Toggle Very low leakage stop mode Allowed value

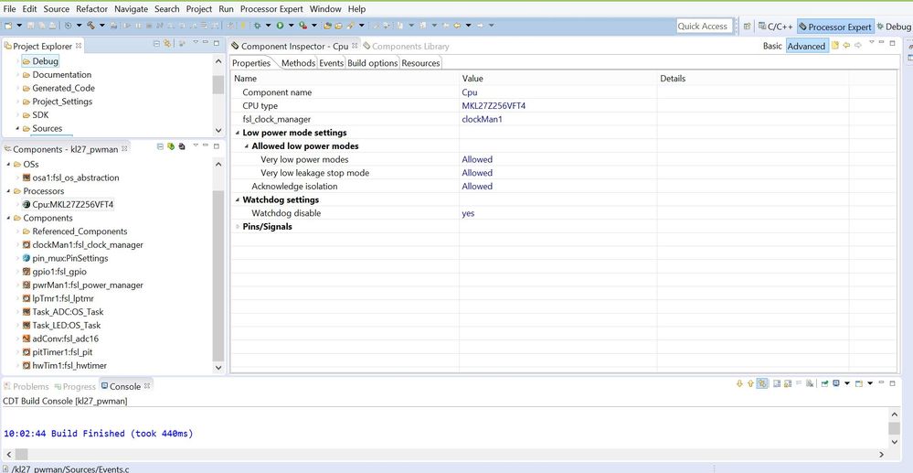coord(477,173)
